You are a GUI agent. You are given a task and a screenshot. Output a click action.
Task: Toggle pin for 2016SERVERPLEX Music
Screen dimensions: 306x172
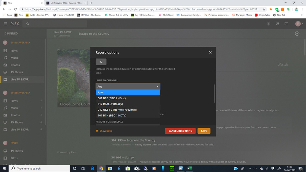coord(41,108)
